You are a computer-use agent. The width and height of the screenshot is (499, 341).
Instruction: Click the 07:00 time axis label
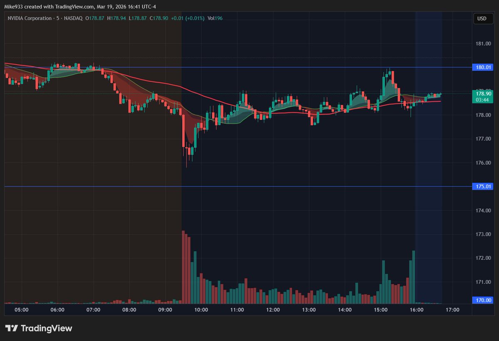click(93, 310)
